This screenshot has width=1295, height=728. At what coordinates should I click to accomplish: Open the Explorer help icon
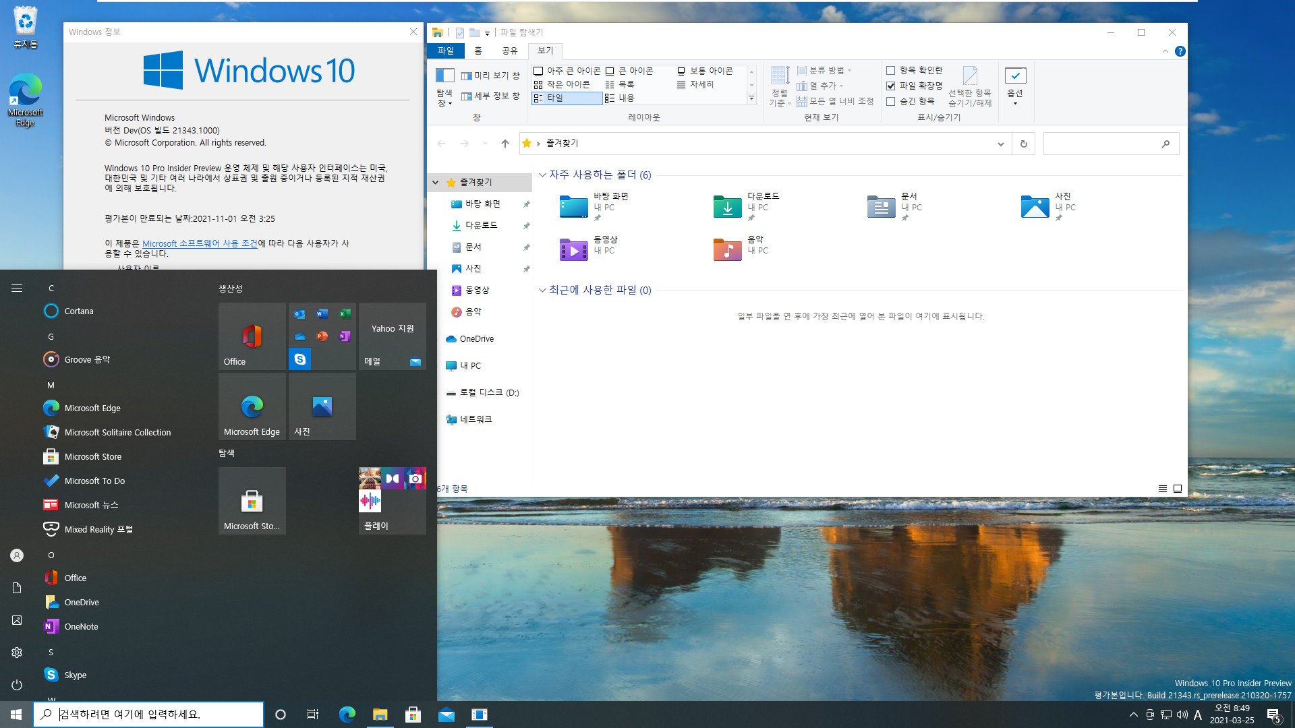[1180, 51]
